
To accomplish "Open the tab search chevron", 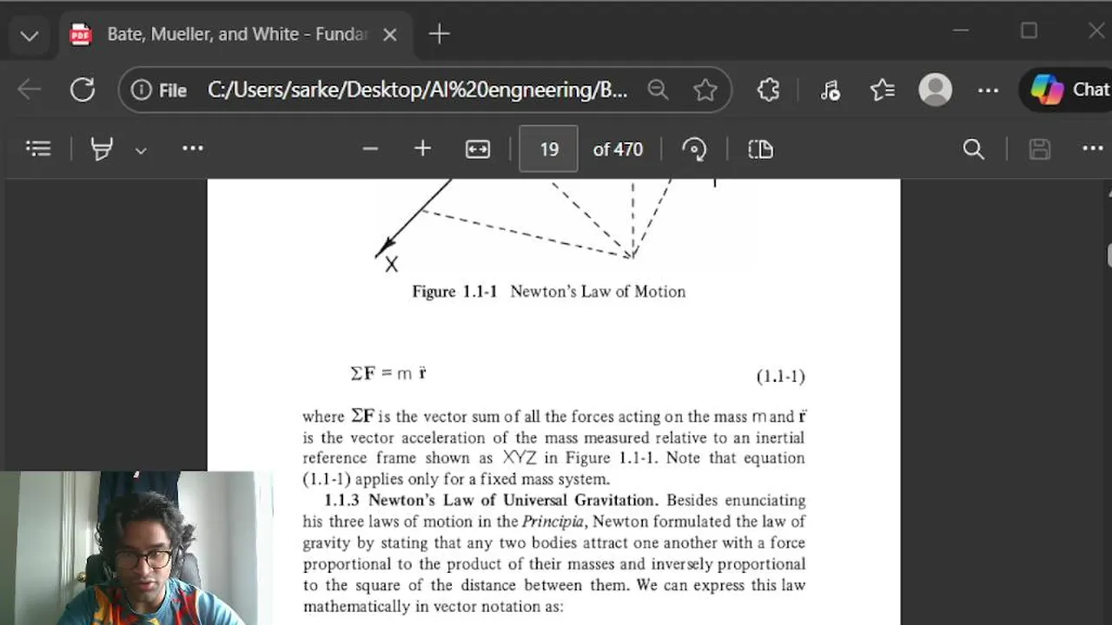I will pyautogui.click(x=29, y=36).
